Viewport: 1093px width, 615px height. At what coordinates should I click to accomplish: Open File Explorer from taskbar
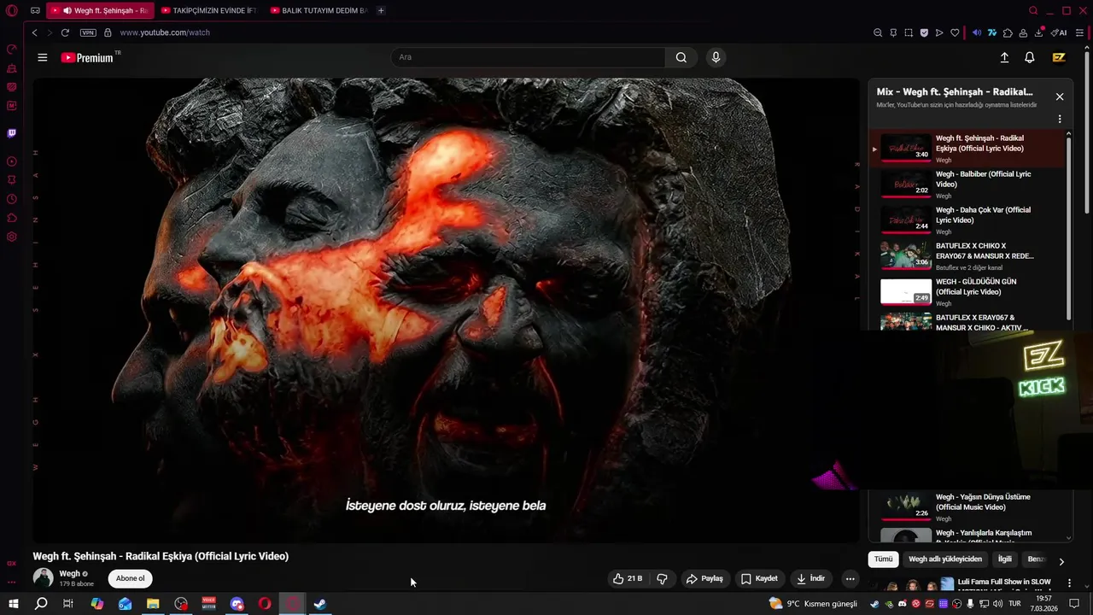pos(153,604)
